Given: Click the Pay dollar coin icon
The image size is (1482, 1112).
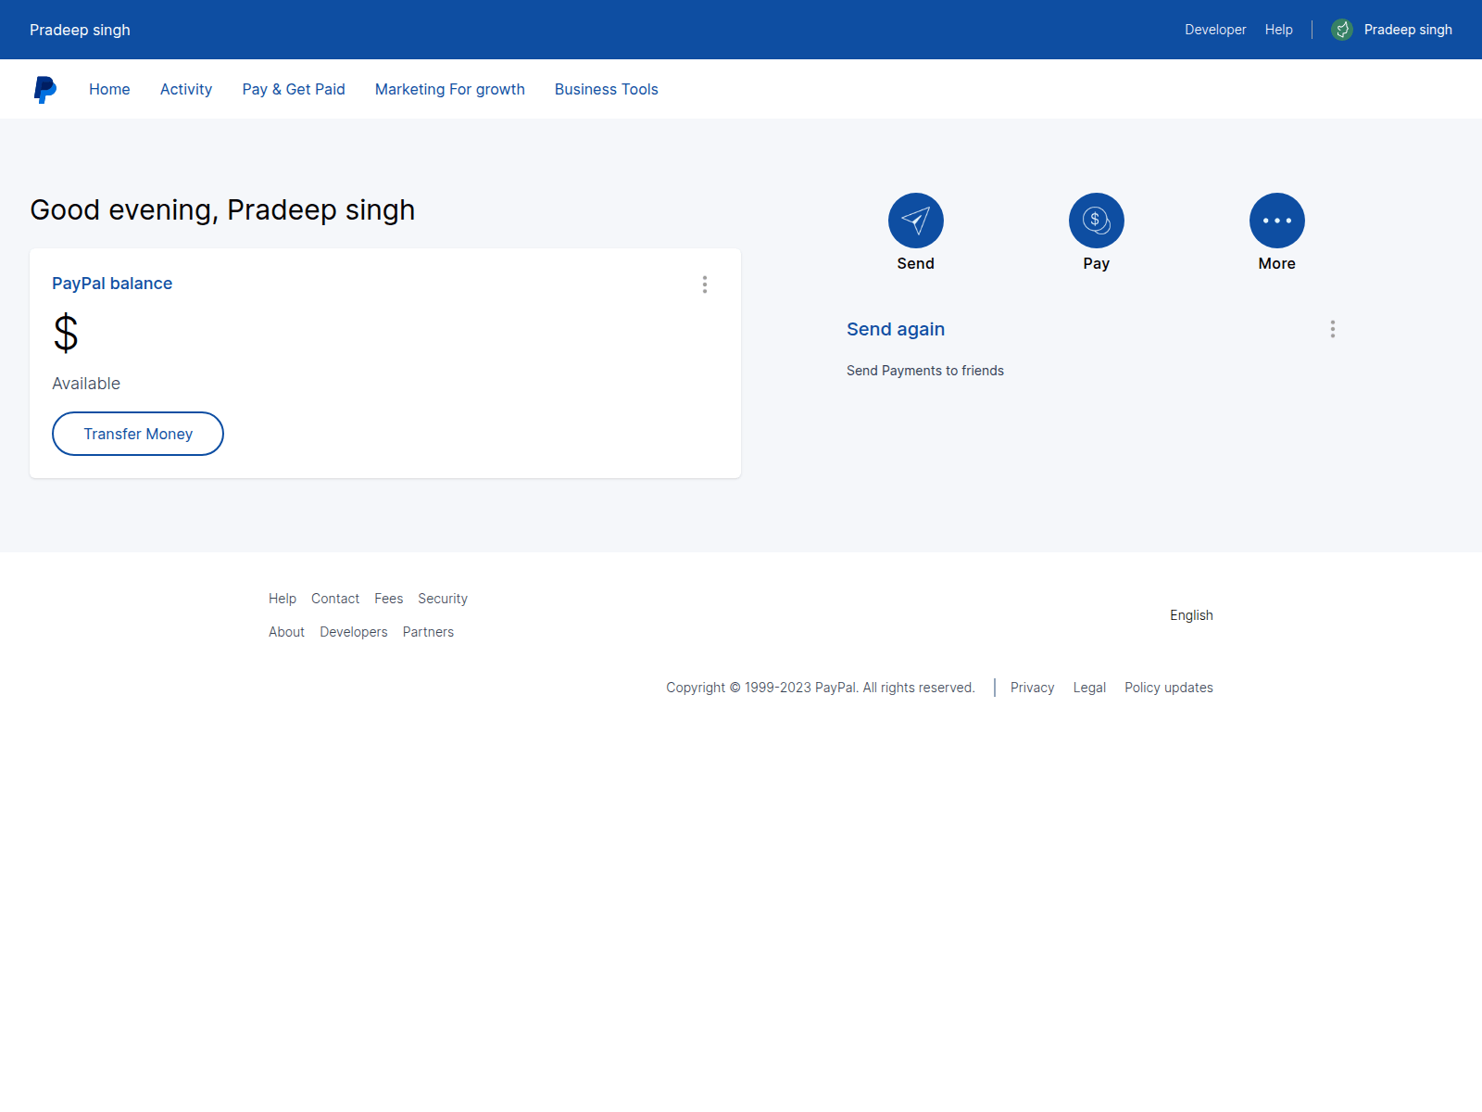Looking at the screenshot, I should coord(1096,221).
